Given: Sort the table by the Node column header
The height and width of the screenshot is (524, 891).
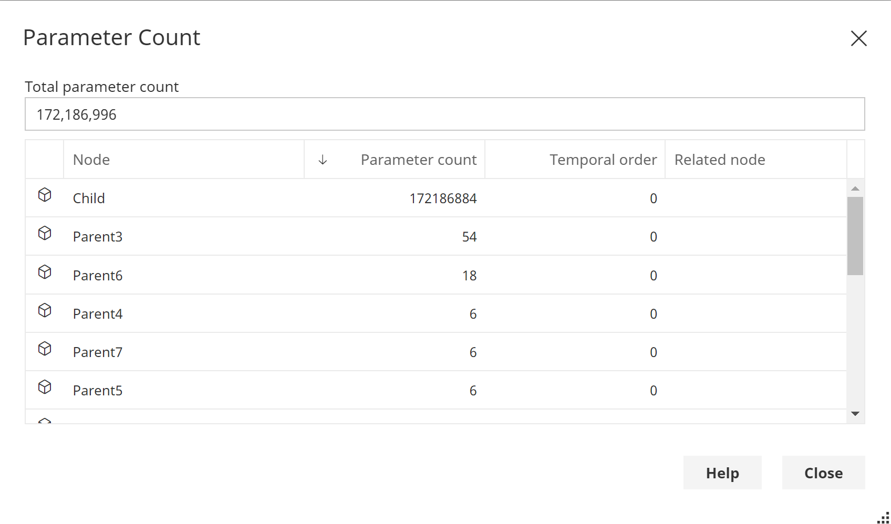Looking at the screenshot, I should coord(91,159).
